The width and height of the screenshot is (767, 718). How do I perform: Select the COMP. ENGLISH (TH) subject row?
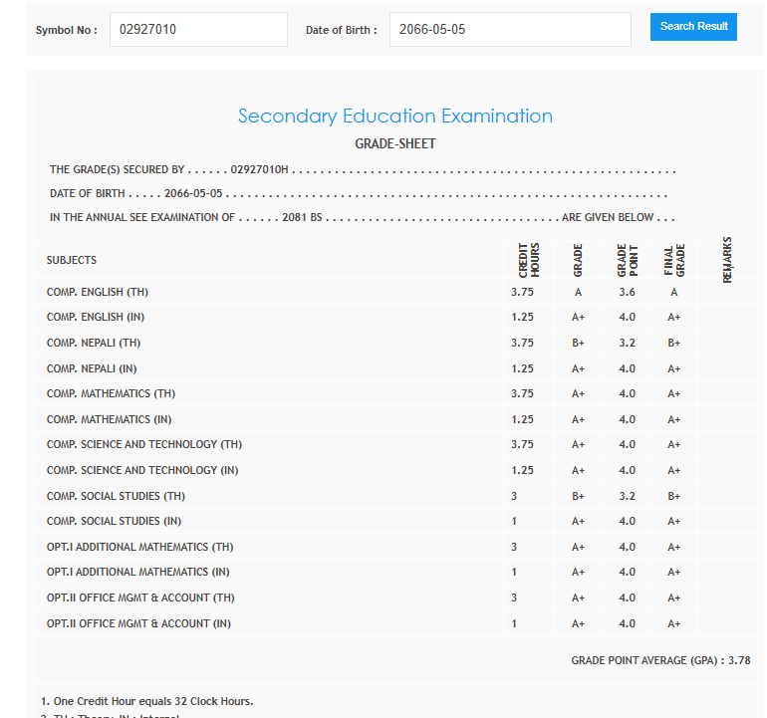point(98,293)
